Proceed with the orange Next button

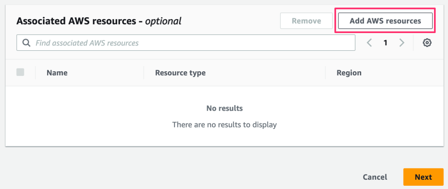pos(423,177)
